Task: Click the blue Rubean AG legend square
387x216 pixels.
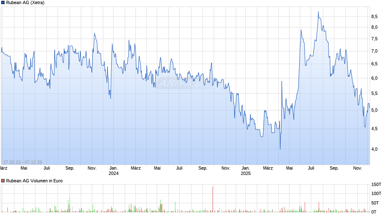Action: coord(3,3)
